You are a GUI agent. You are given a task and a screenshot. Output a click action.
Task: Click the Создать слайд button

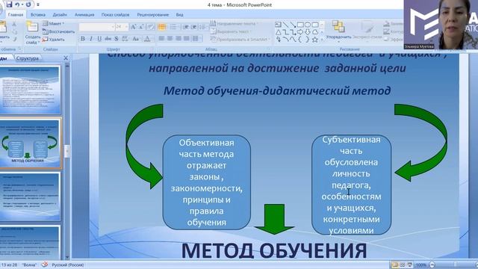33,33
